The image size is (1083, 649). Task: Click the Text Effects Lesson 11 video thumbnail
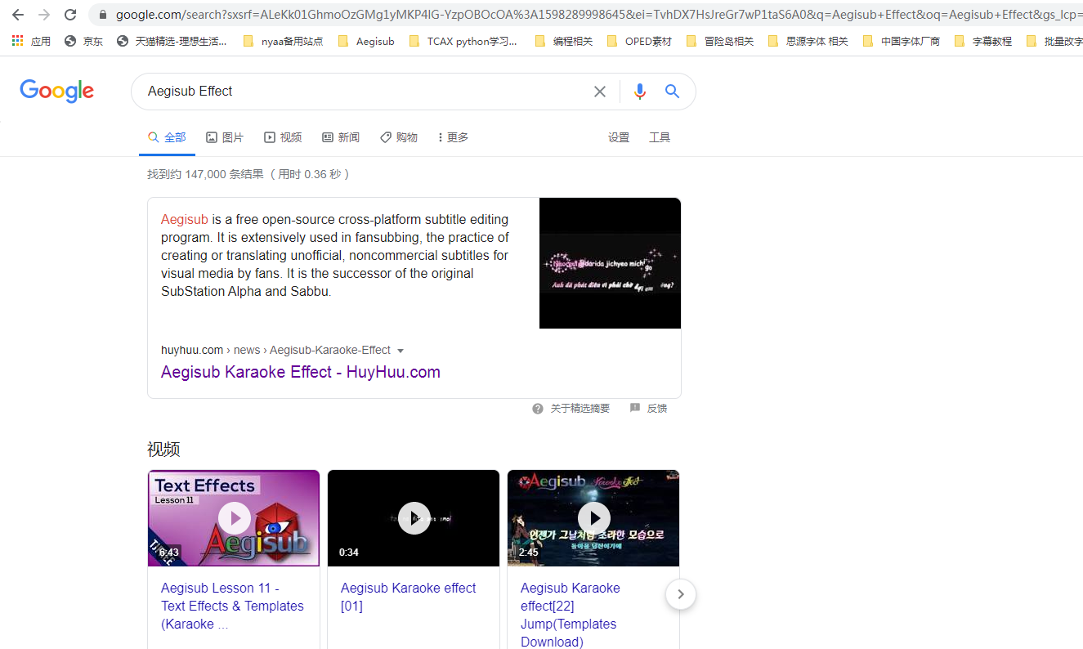pyautogui.click(x=234, y=518)
